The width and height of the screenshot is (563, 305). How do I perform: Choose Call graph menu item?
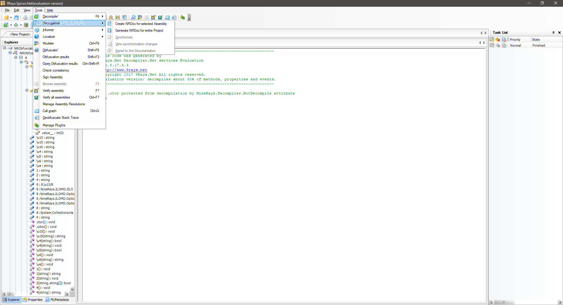tap(69, 111)
